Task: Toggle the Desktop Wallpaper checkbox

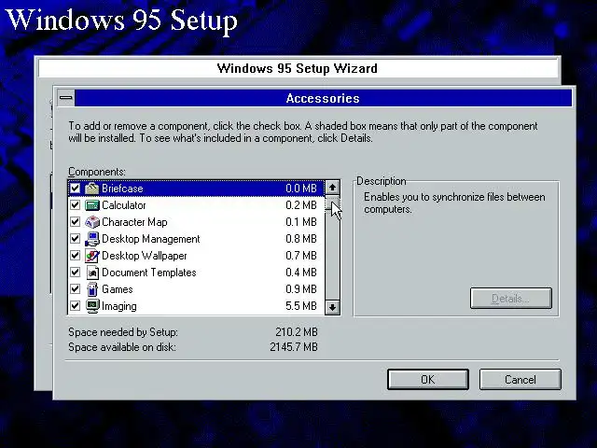Action: click(x=75, y=255)
